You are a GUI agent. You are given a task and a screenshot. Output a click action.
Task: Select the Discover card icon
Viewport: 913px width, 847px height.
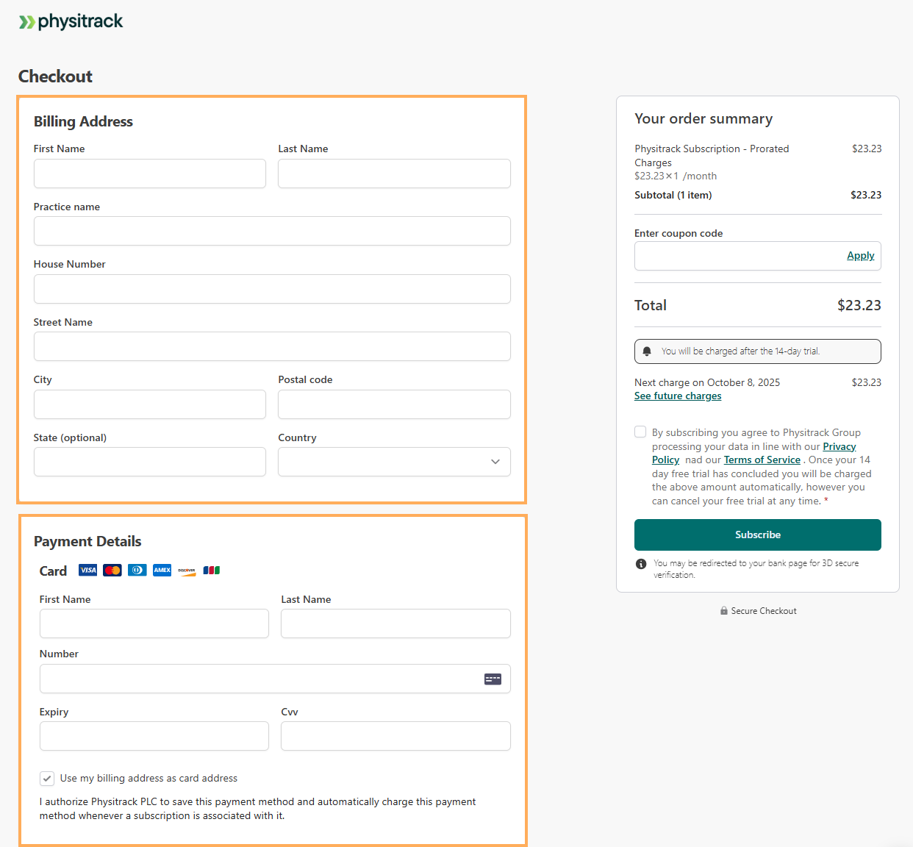(186, 570)
